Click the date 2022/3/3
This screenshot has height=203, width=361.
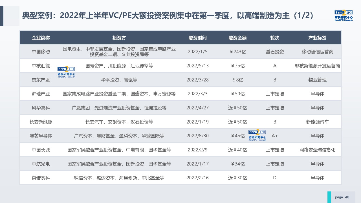[197, 94]
